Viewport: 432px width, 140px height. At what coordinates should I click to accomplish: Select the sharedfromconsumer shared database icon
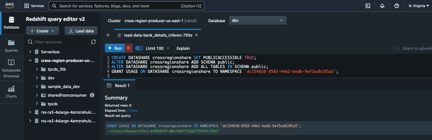click(44, 95)
